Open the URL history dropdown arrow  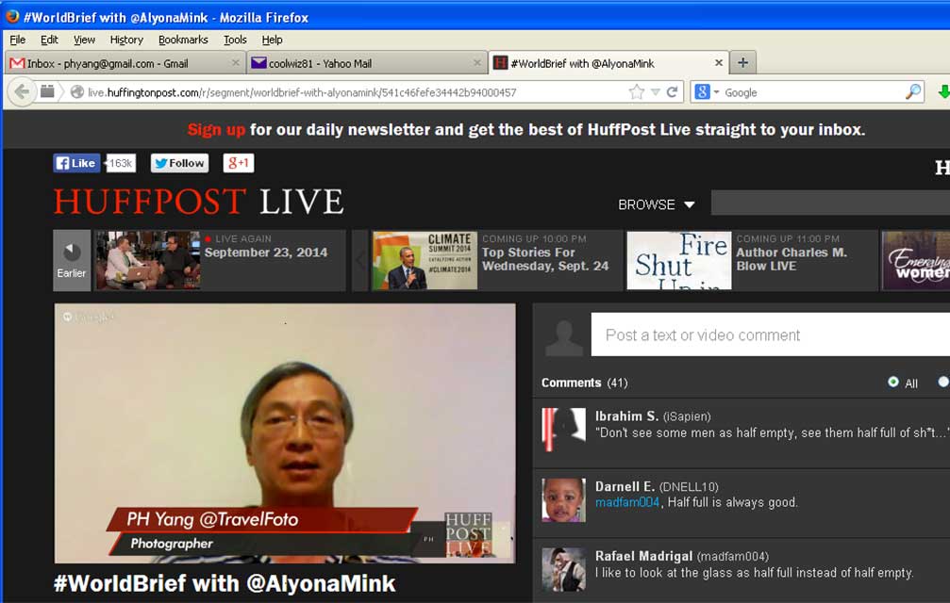tap(656, 92)
